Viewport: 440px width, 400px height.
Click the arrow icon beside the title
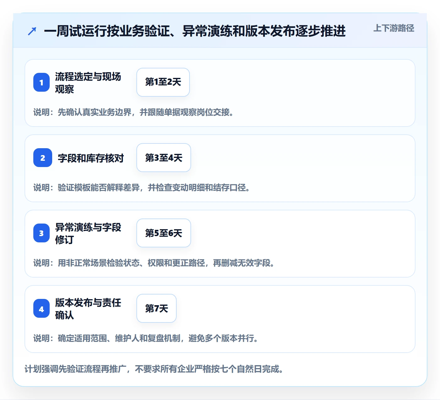pos(32,31)
